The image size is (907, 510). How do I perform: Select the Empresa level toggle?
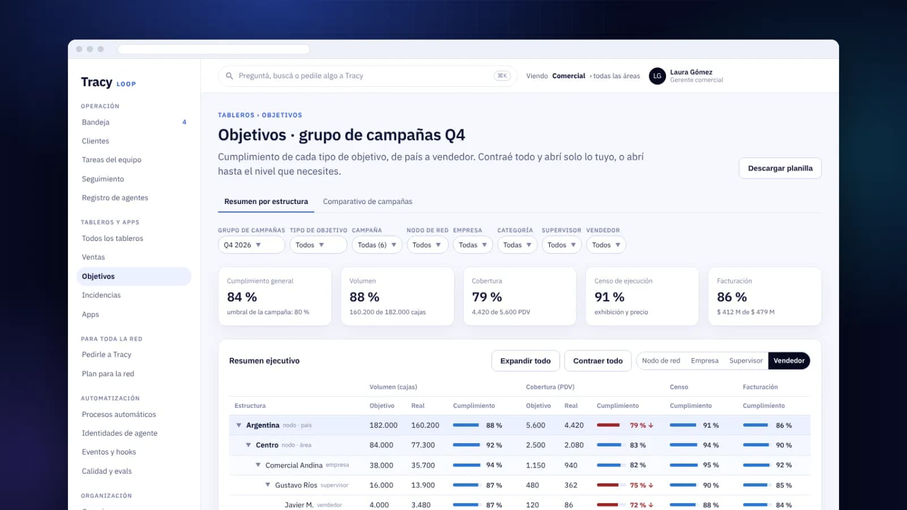click(x=705, y=361)
